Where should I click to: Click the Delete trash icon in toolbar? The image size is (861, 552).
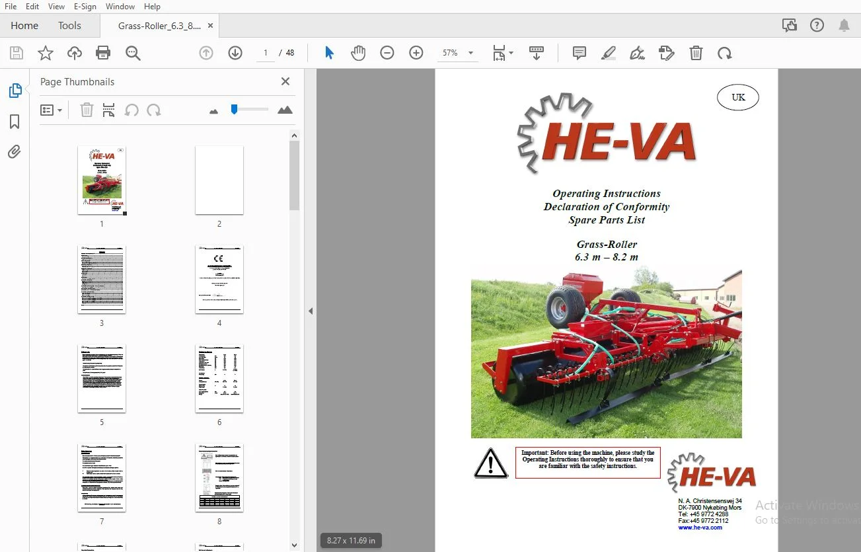[696, 53]
